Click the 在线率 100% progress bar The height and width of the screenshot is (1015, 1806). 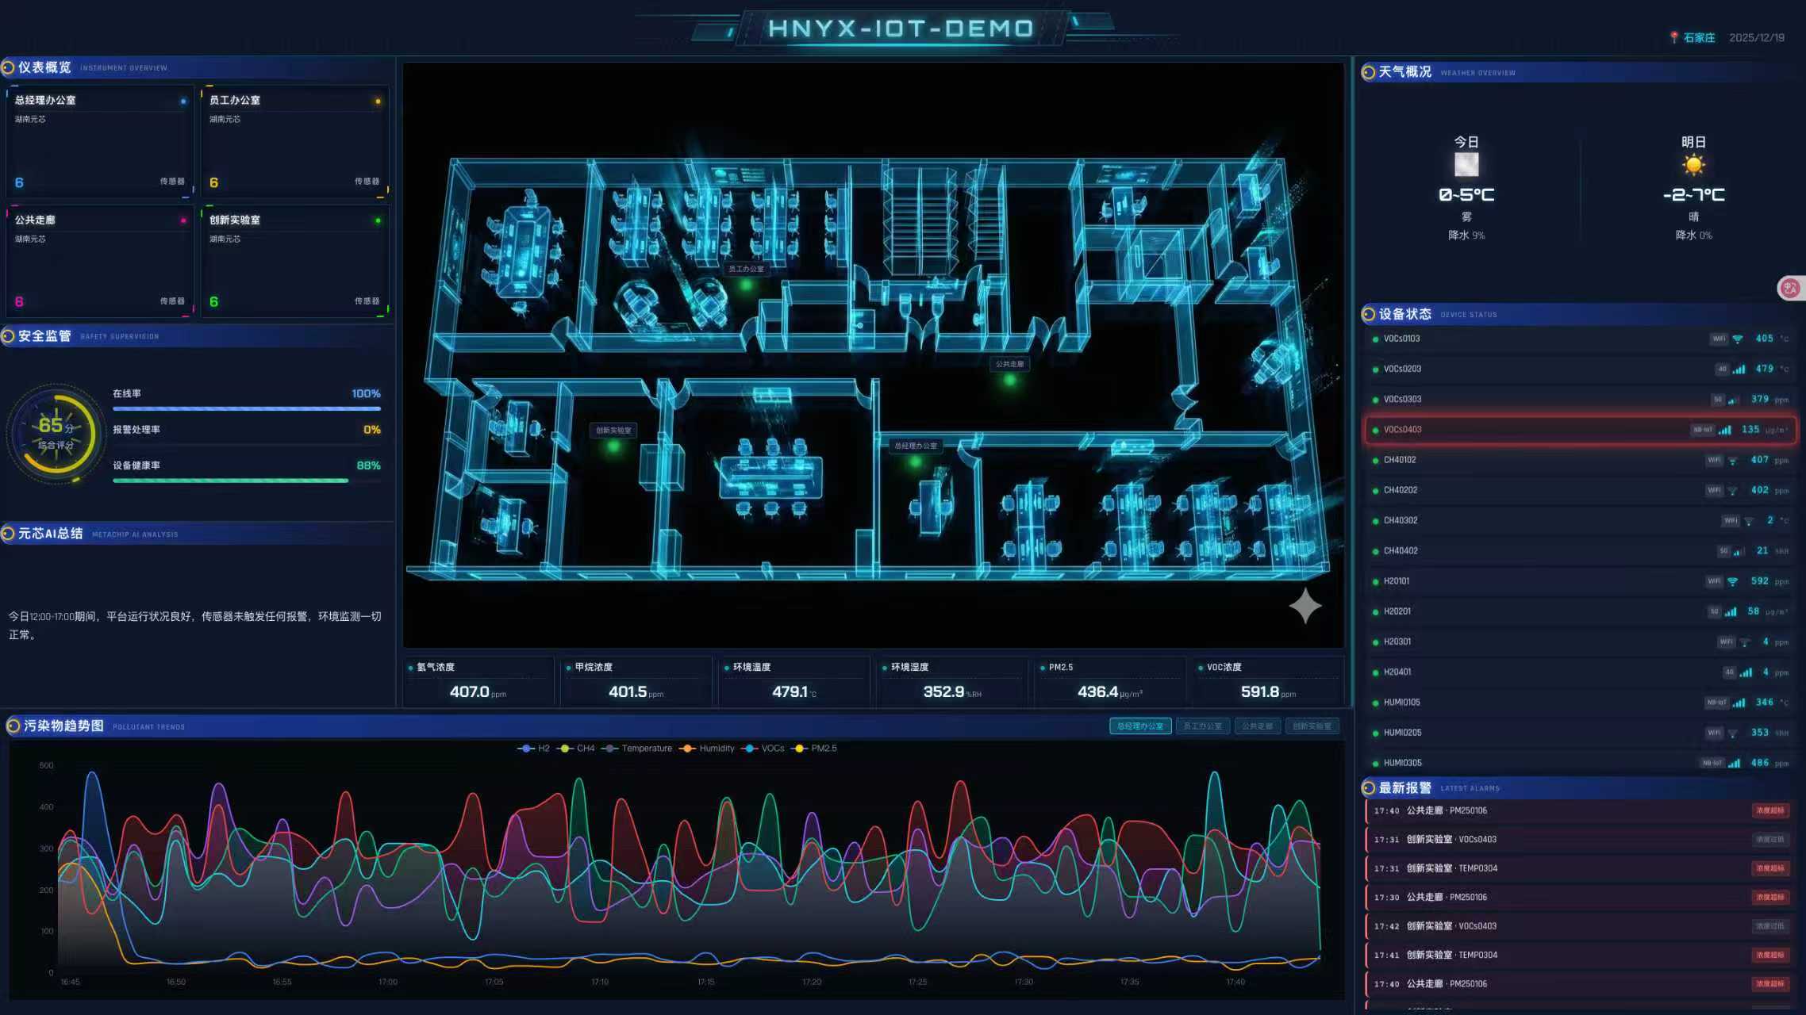[x=246, y=408]
